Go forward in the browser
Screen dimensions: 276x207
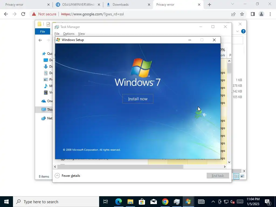click(x=15, y=14)
